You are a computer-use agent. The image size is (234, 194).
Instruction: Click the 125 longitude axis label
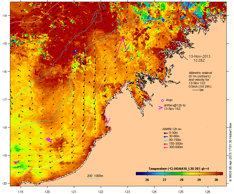tap(181, 192)
